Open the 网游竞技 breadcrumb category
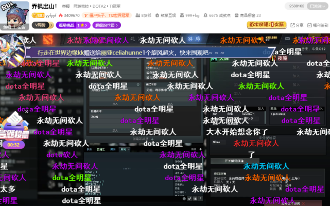Screen dimensions: 330x206 click(81, 6)
